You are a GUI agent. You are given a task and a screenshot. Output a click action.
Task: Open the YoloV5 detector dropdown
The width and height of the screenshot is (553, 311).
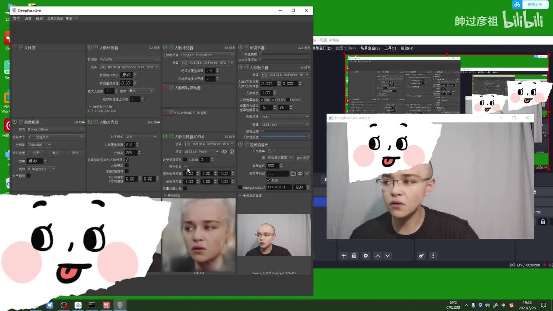click(129, 59)
